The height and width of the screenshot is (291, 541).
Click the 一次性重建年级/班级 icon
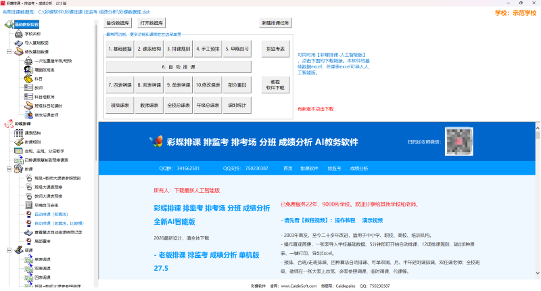point(28,61)
